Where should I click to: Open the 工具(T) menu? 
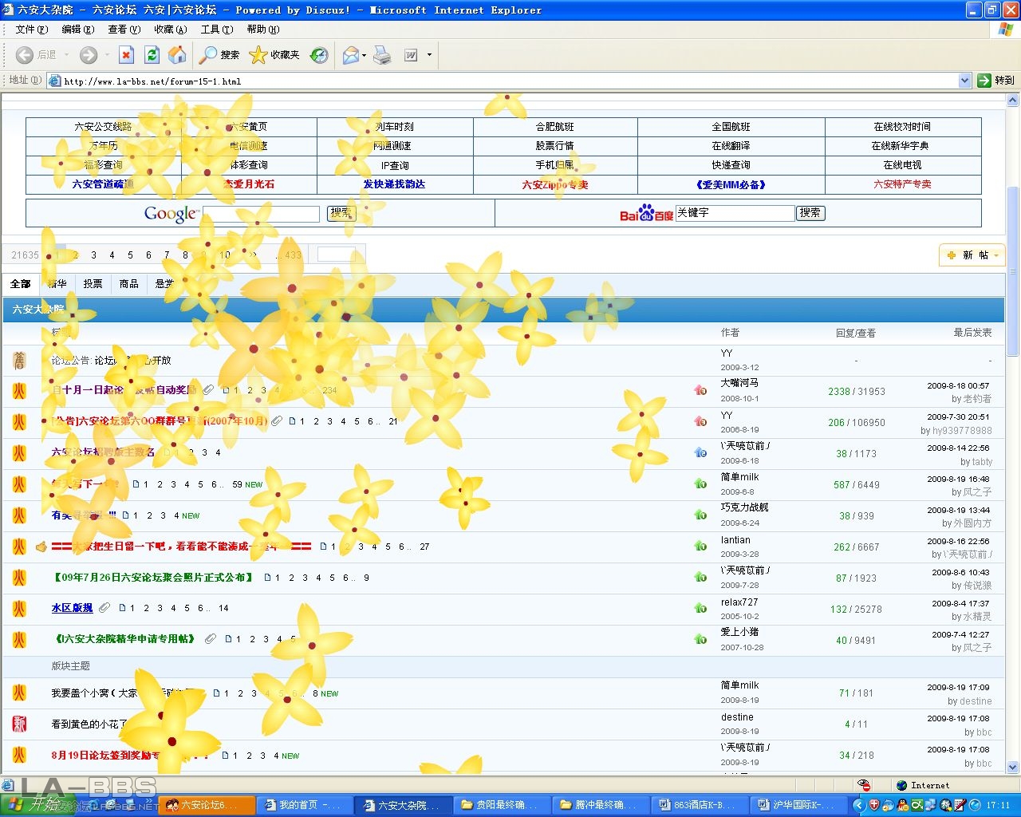216,30
